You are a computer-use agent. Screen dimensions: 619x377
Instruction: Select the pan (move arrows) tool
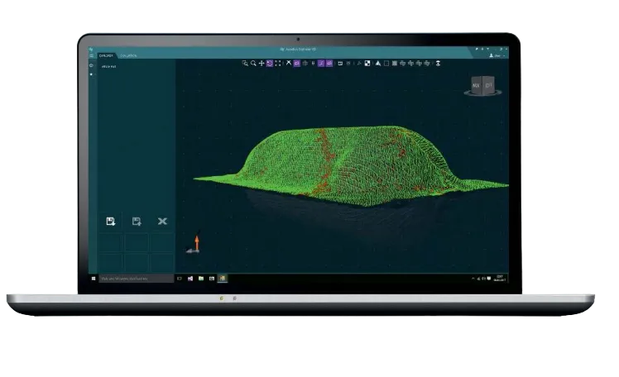262,63
